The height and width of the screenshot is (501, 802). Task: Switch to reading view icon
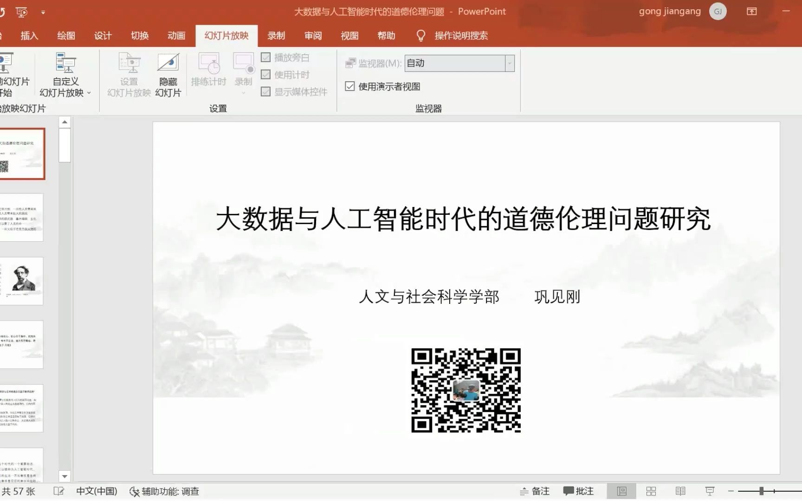point(680,491)
